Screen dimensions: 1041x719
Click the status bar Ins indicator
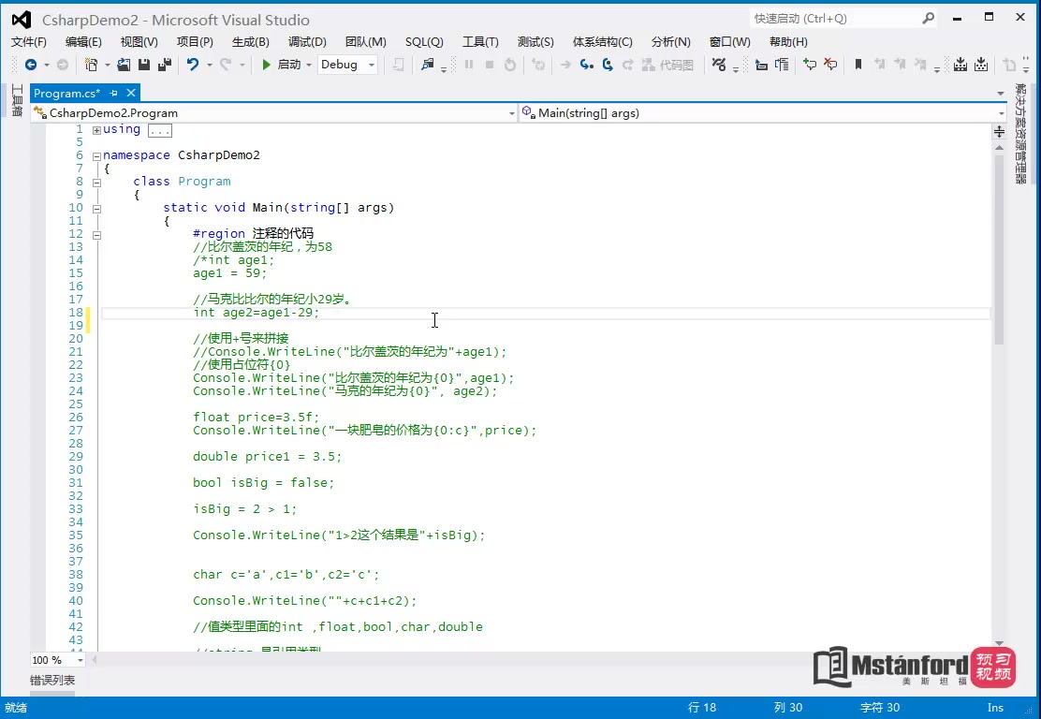(x=995, y=708)
